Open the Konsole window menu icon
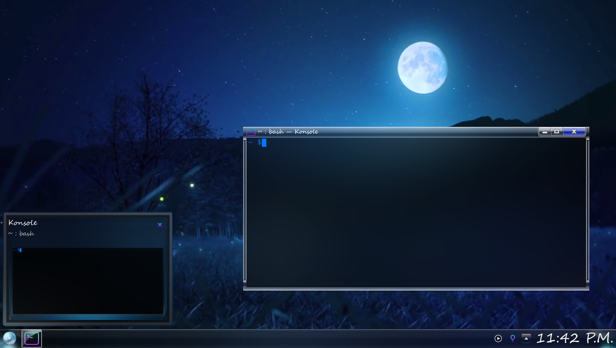The width and height of the screenshot is (616, 348). [x=250, y=132]
